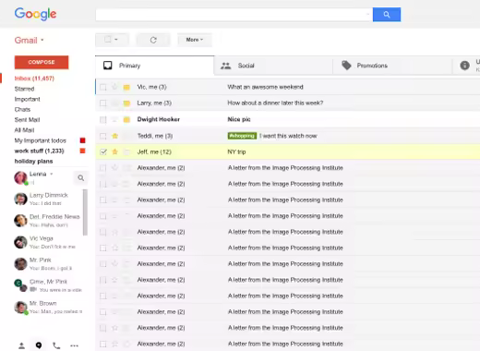The image size is (480, 351).
Task: Click the Updates info icon tab
Action: (x=464, y=66)
